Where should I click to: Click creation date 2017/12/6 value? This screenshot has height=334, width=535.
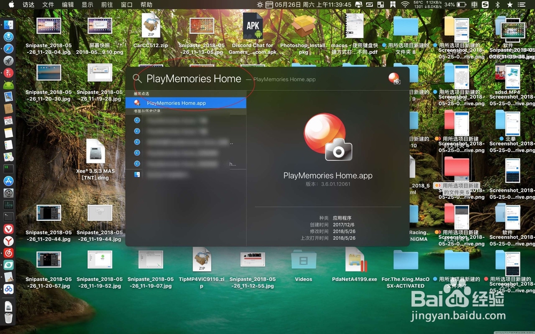[x=343, y=224]
